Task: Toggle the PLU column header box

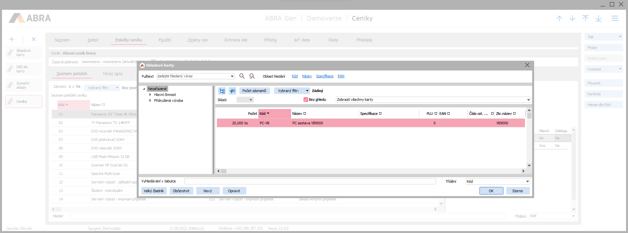Action: click(x=436, y=114)
